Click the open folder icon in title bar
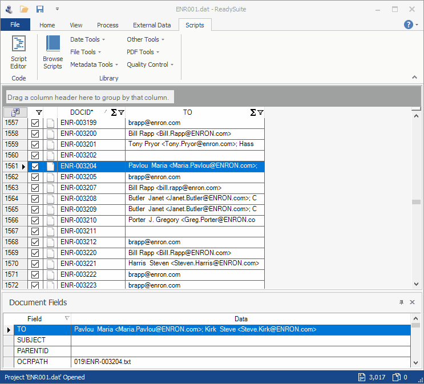Image resolution: width=424 pixels, height=384 pixels. coord(24,10)
